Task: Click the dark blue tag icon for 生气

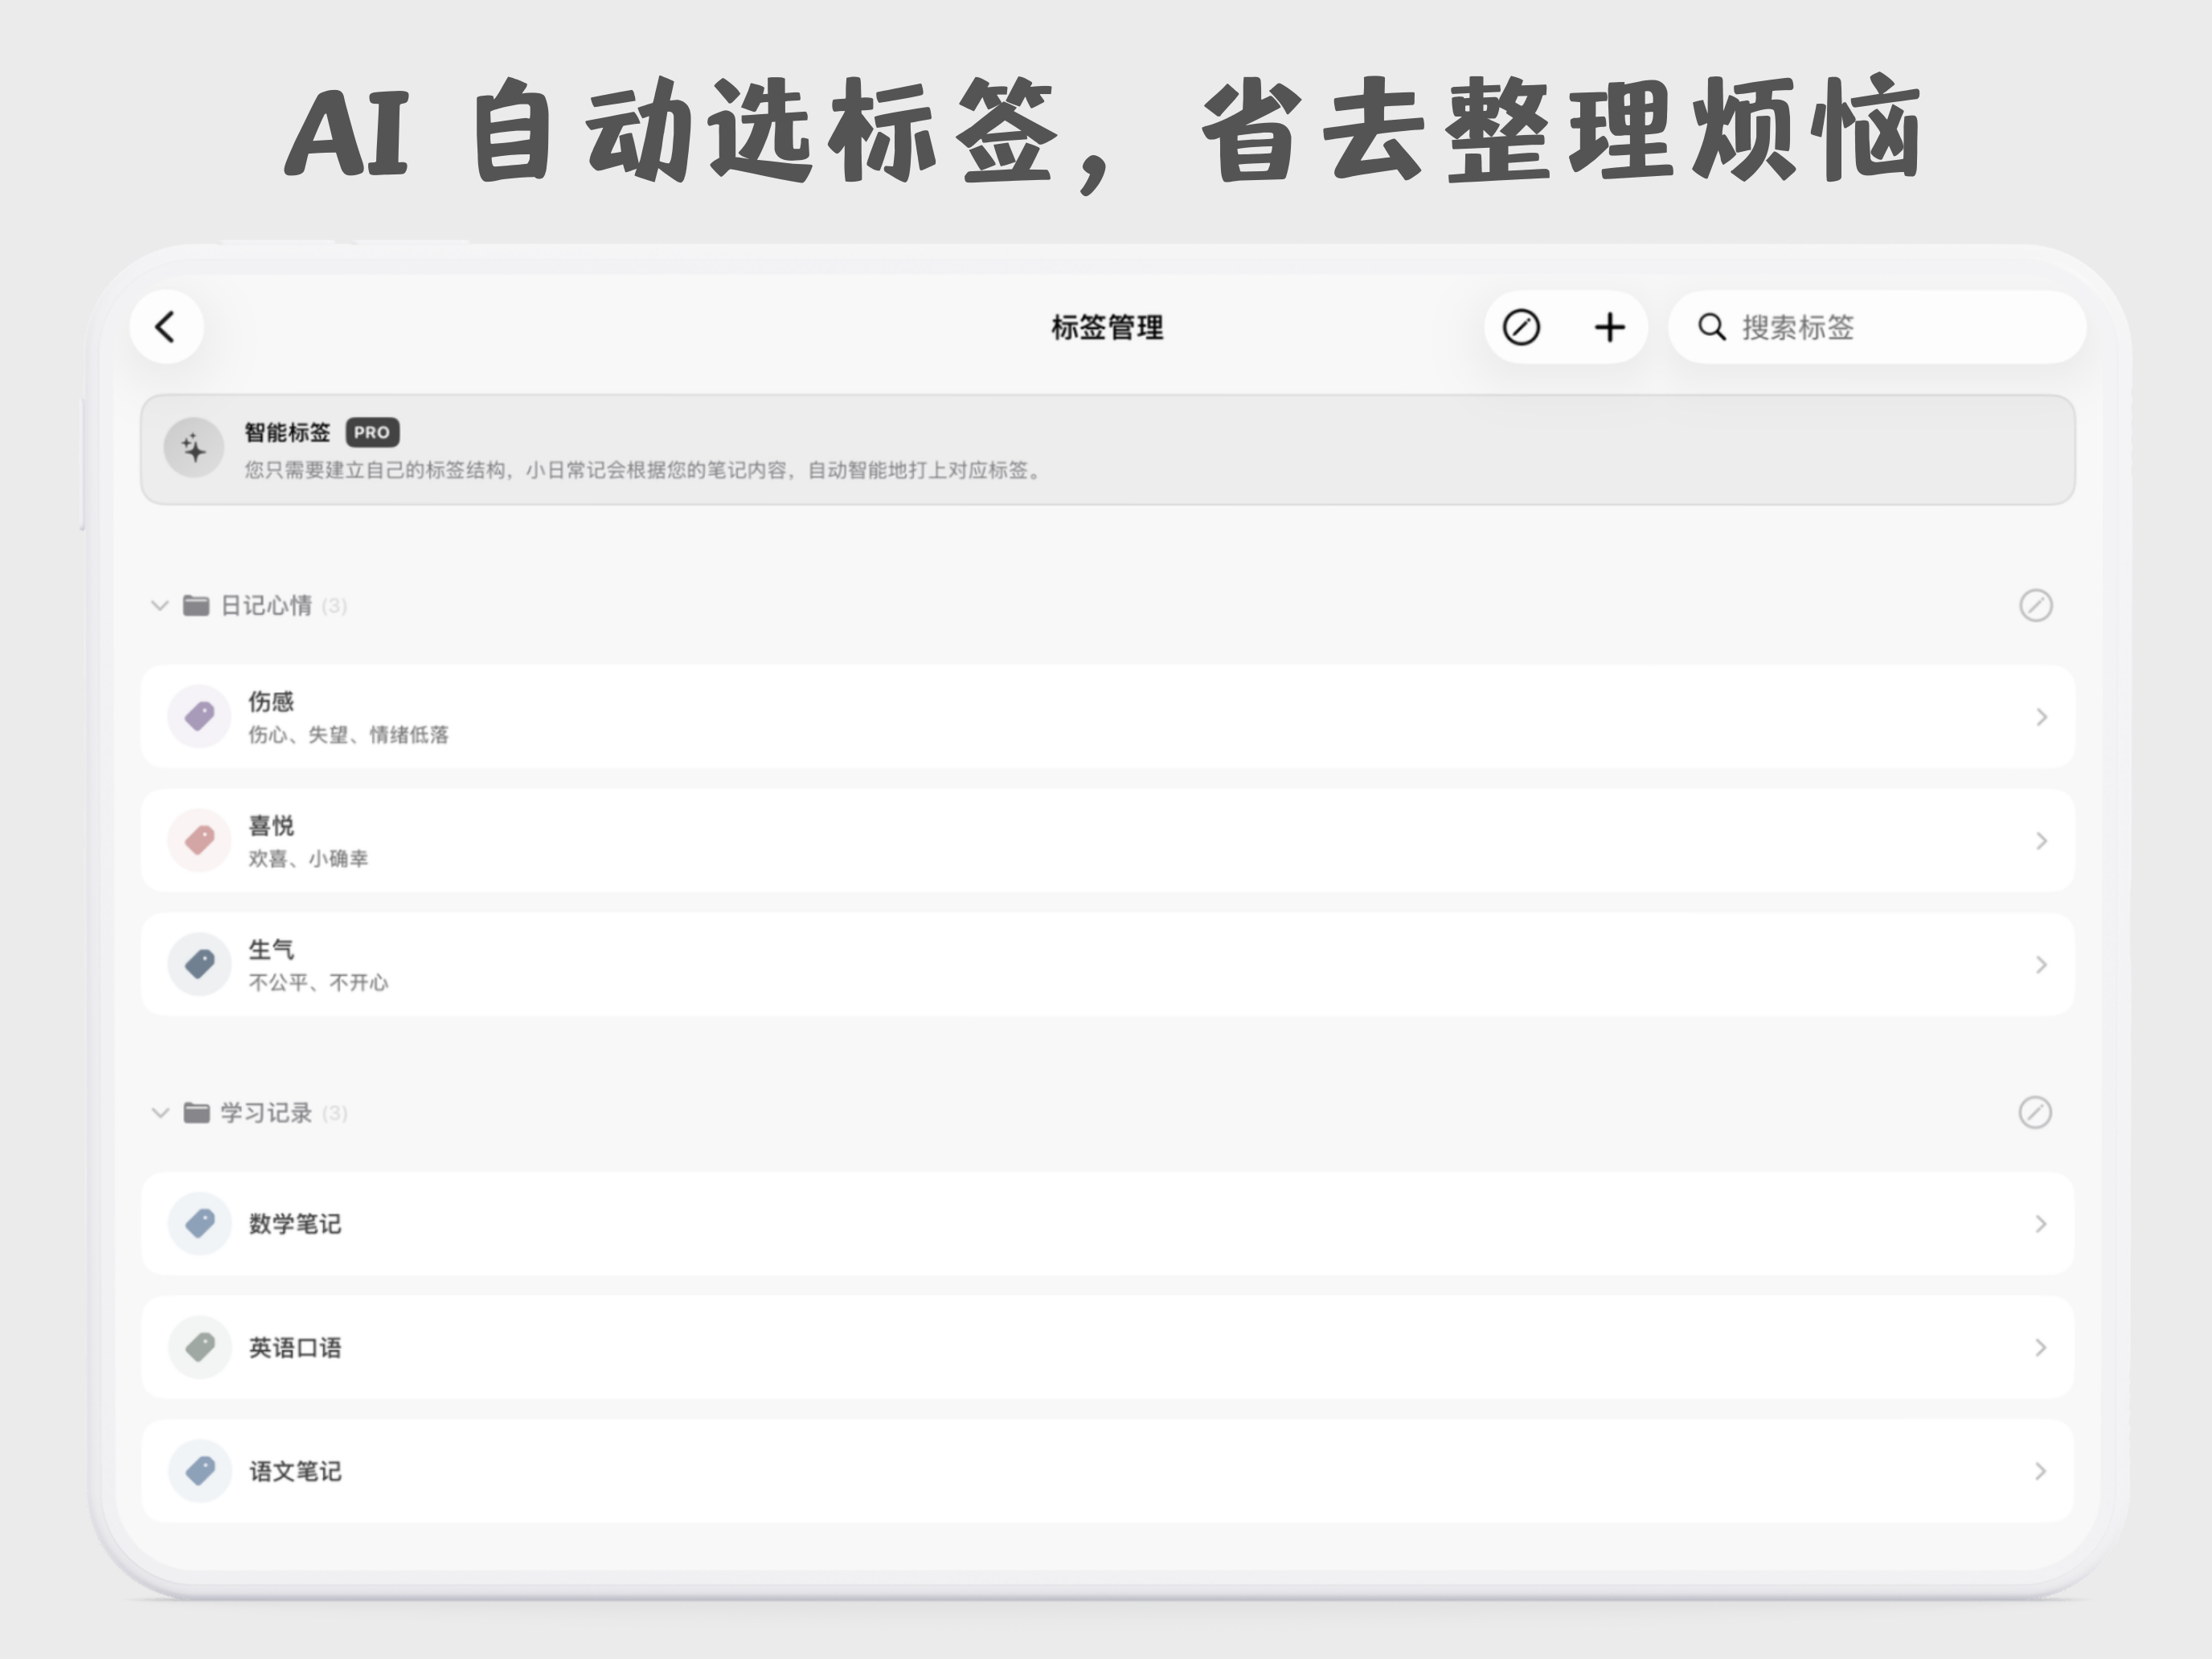Action: (200, 964)
